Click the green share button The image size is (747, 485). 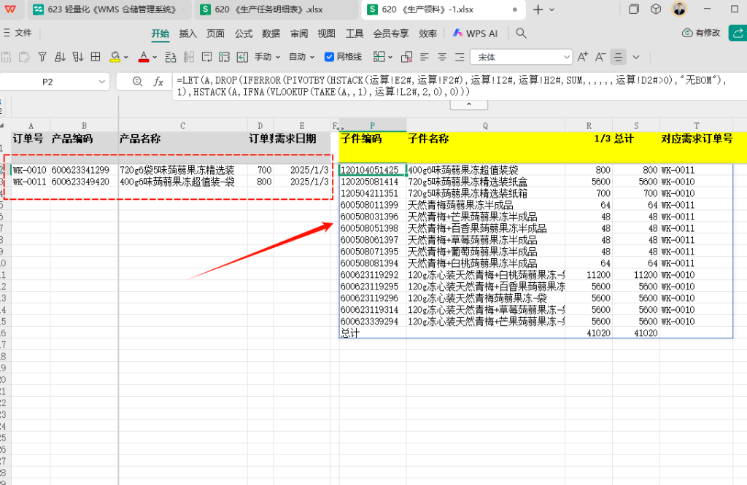point(738,33)
